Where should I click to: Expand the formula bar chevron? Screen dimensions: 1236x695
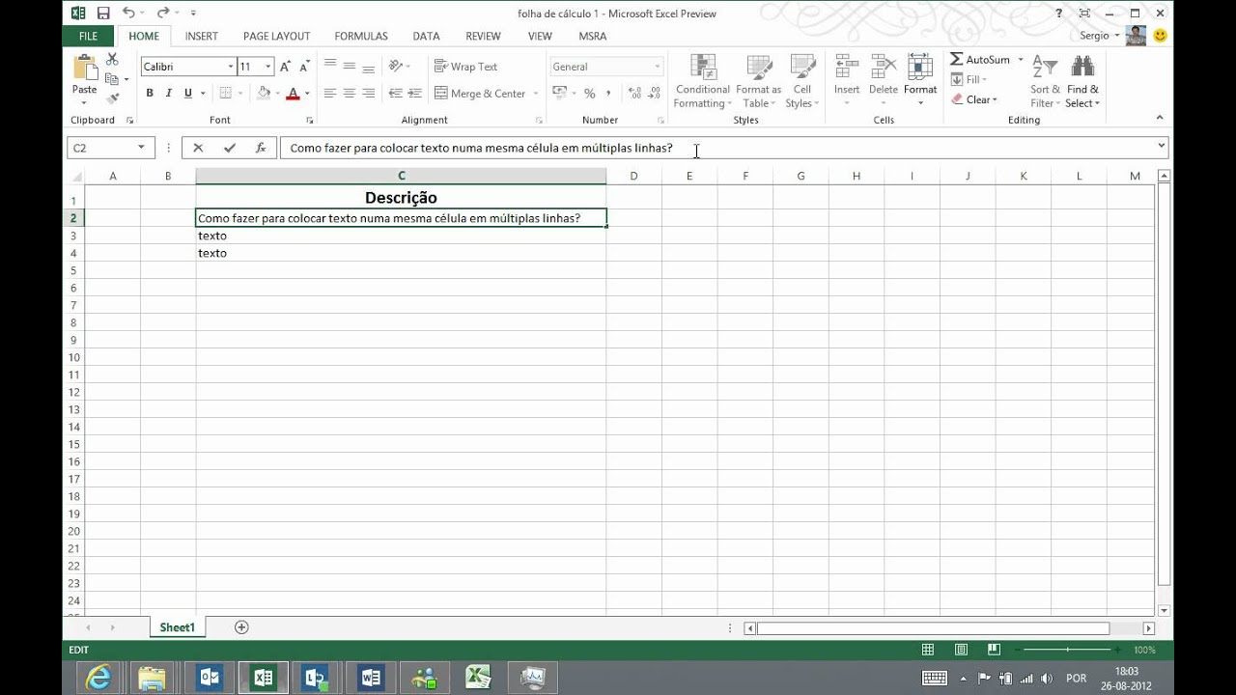tap(1161, 147)
